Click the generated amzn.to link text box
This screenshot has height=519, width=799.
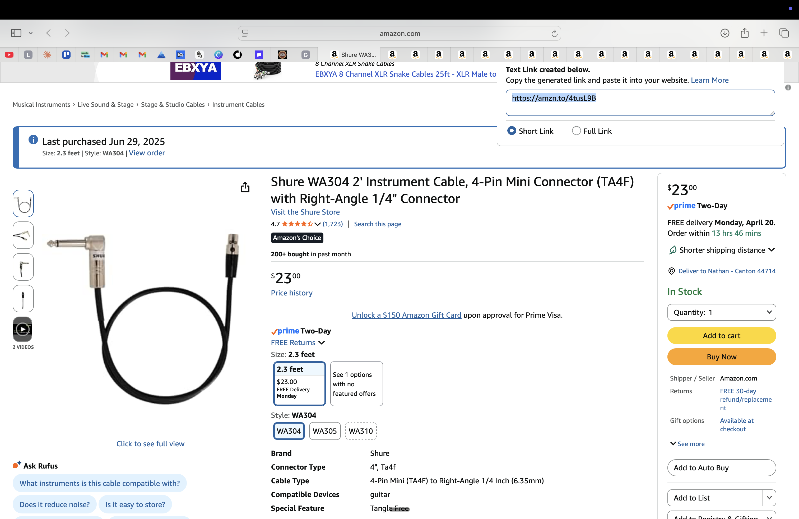640,103
